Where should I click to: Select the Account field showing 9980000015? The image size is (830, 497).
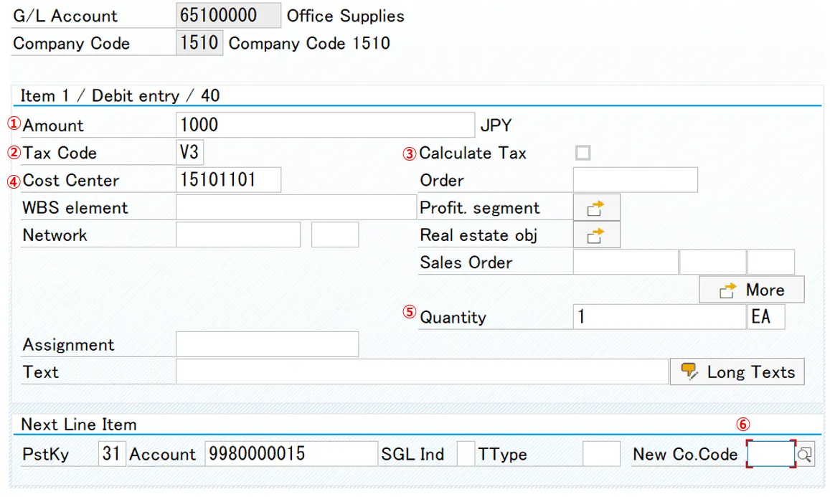click(x=287, y=454)
